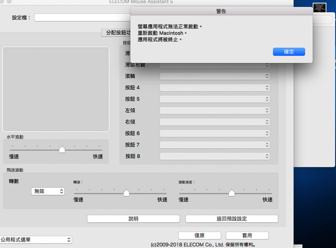Click the desktop thumbnail icon behind the dialog
This screenshot has height=248, width=336.
click(x=320, y=8)
